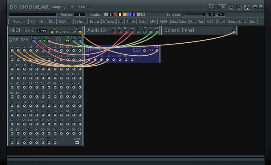Open the MIDI Ch Omni dropdown
The image size is (271, 165).
42,31
